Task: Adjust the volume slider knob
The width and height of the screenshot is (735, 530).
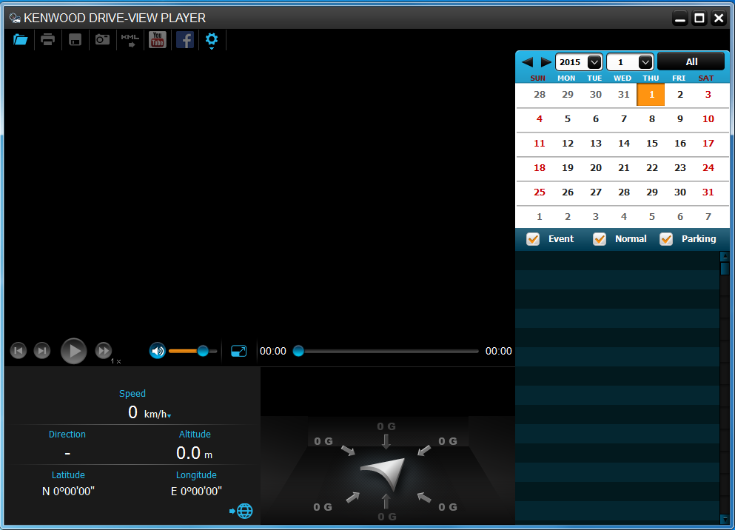Action: pyautogui.click(x=203, y=351)
